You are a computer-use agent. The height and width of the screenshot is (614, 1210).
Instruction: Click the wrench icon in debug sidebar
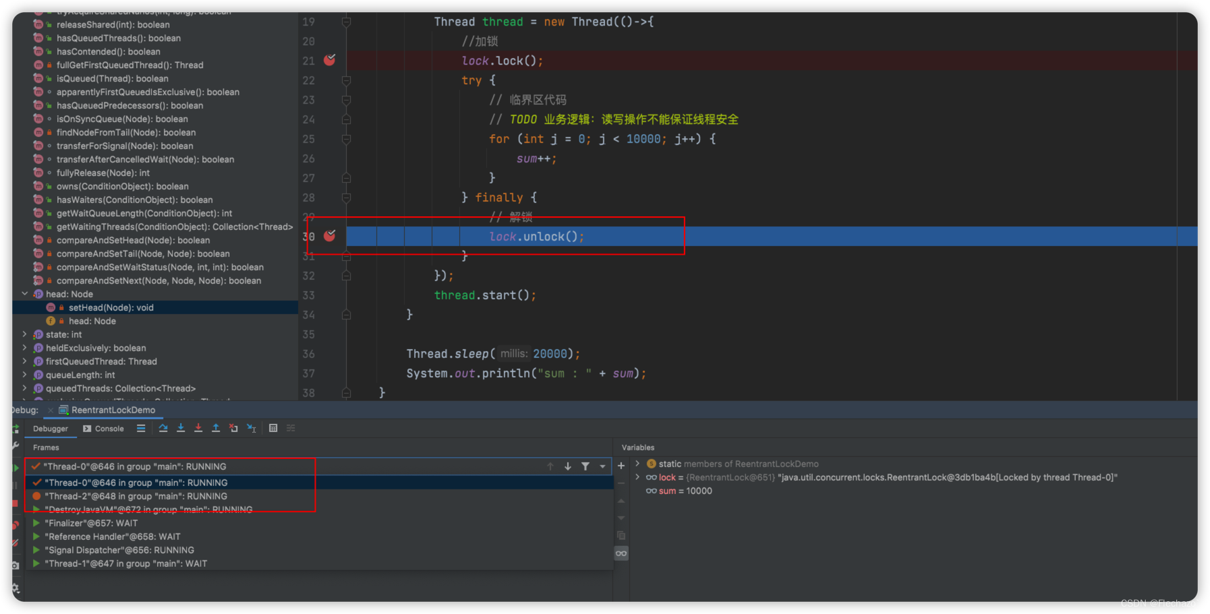point(16,446)
